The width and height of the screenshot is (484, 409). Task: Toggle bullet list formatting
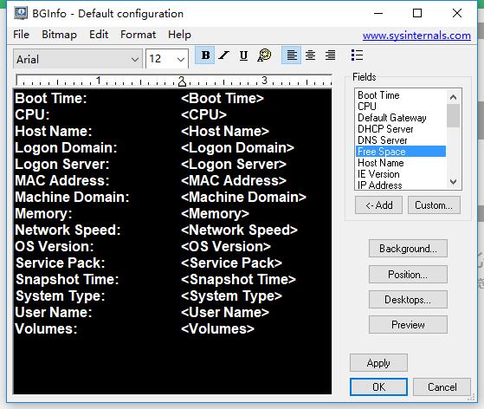click(357, 55)
